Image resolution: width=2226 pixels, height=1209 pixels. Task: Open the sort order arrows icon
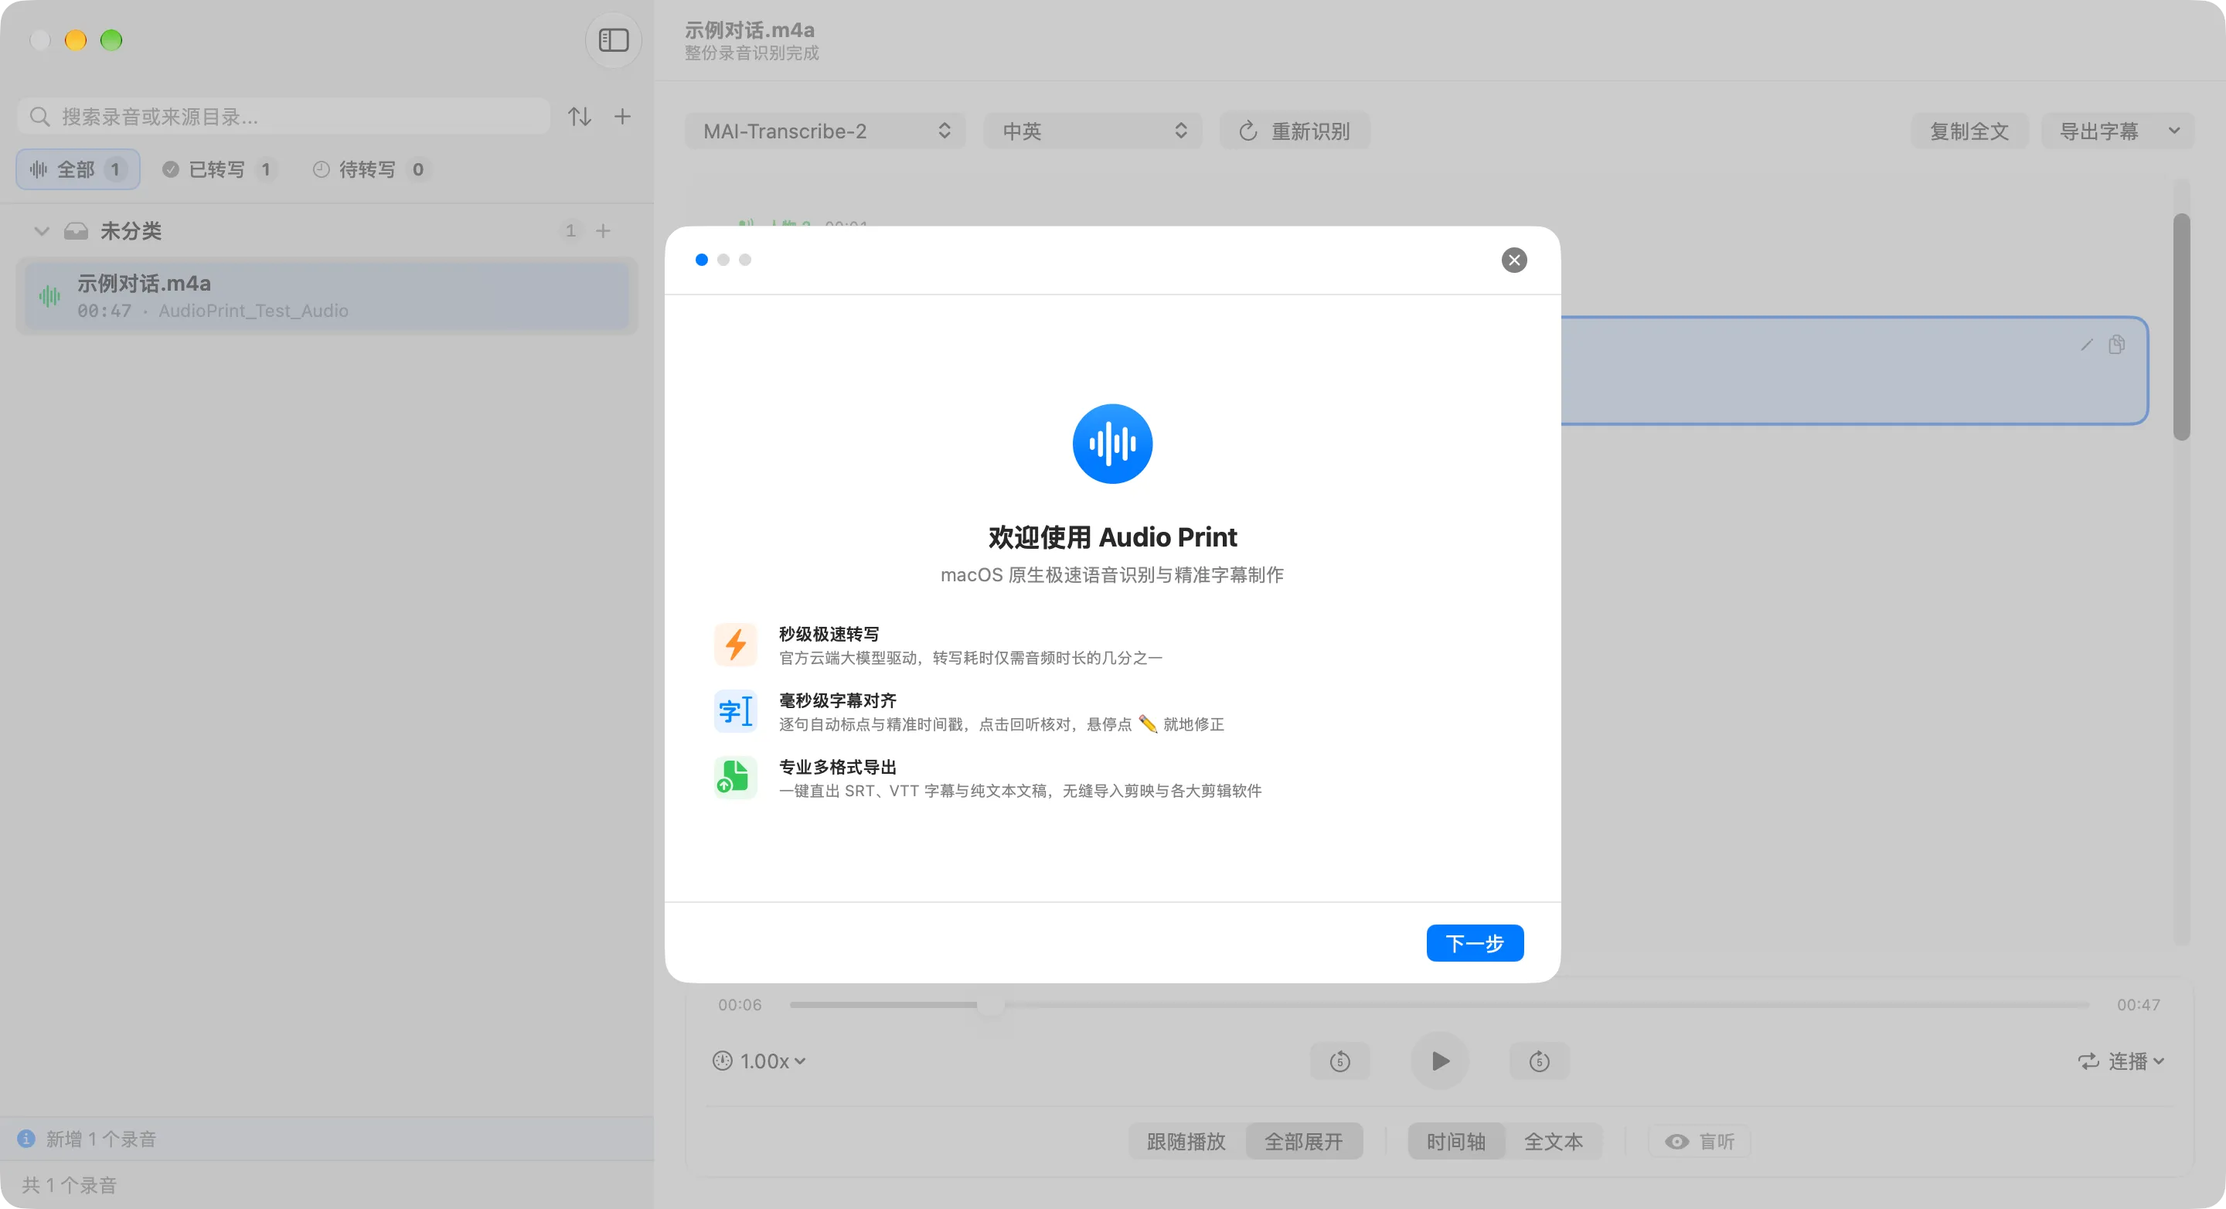click(x=579, y=117)
